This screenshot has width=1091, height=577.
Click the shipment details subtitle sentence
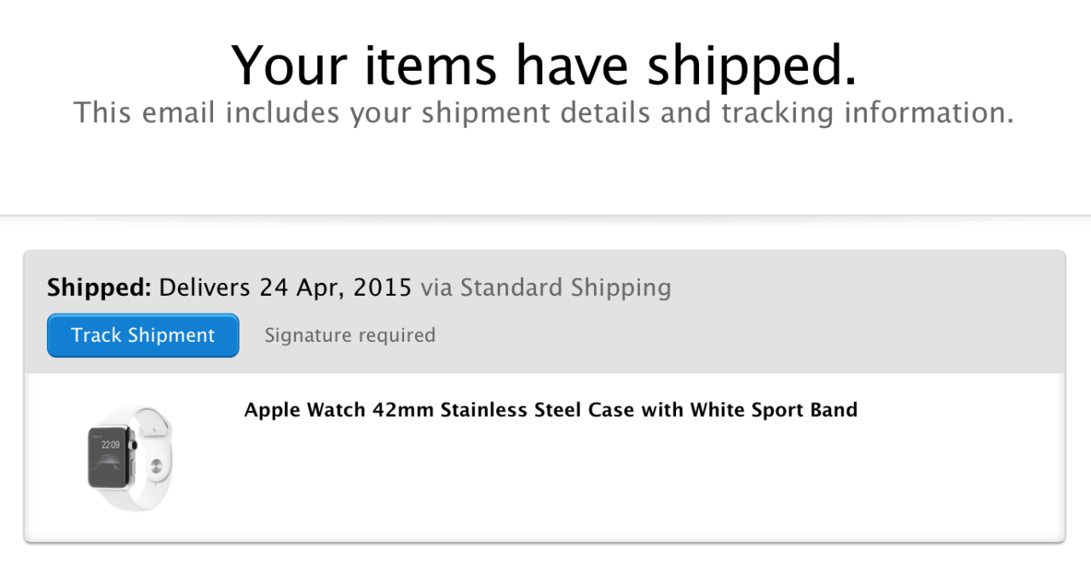(x=544, y=113)
